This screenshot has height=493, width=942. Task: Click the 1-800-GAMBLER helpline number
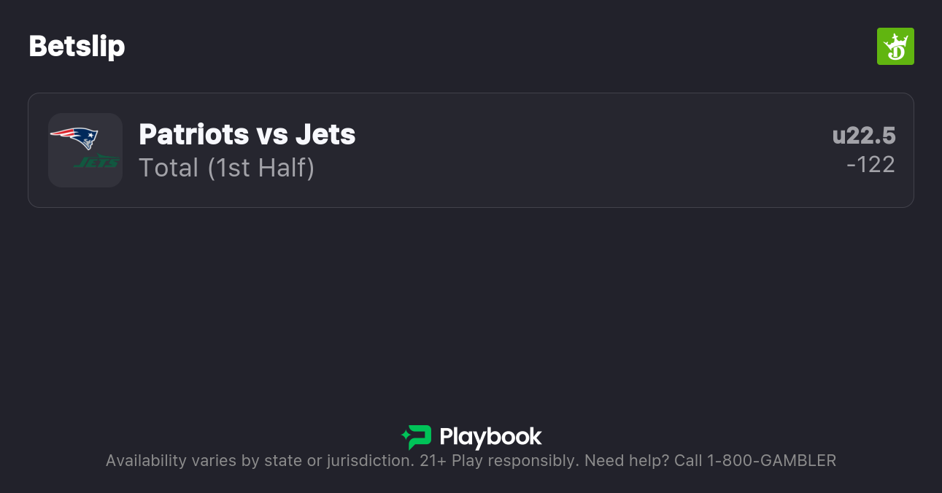pos(771,461)
